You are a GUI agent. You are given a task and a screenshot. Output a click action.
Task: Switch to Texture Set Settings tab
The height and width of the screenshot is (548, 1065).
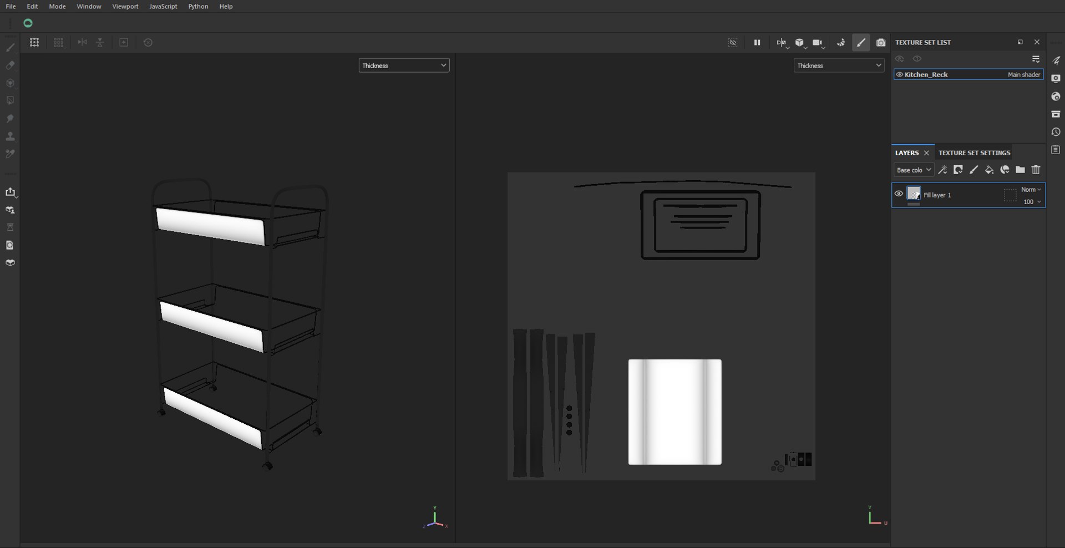[974, 153]
